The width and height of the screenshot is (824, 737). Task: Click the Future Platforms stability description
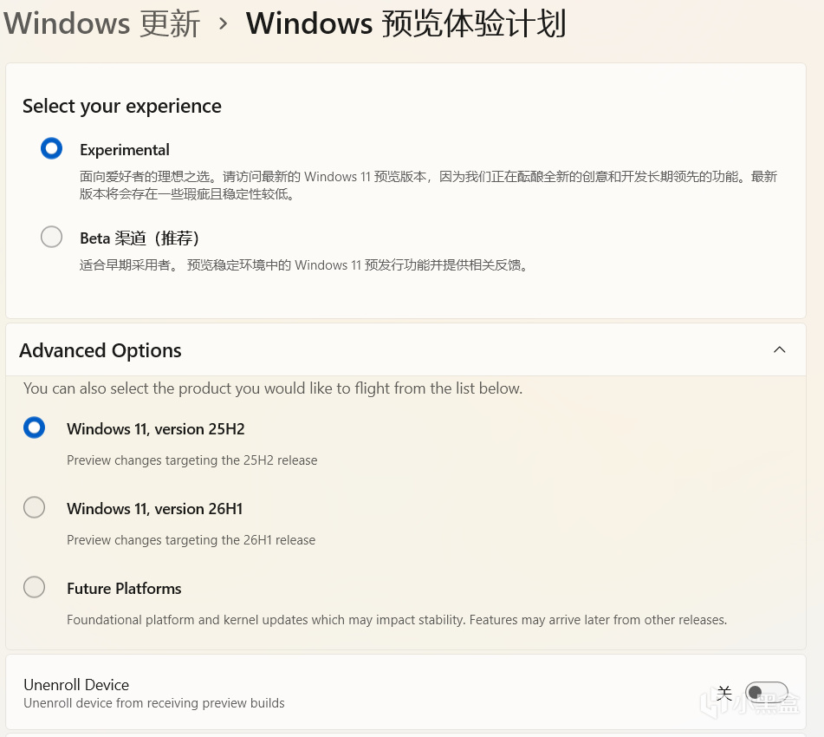(396, 620)
